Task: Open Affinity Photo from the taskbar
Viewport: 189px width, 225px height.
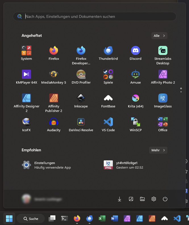Action: click(x=127, y=218)
